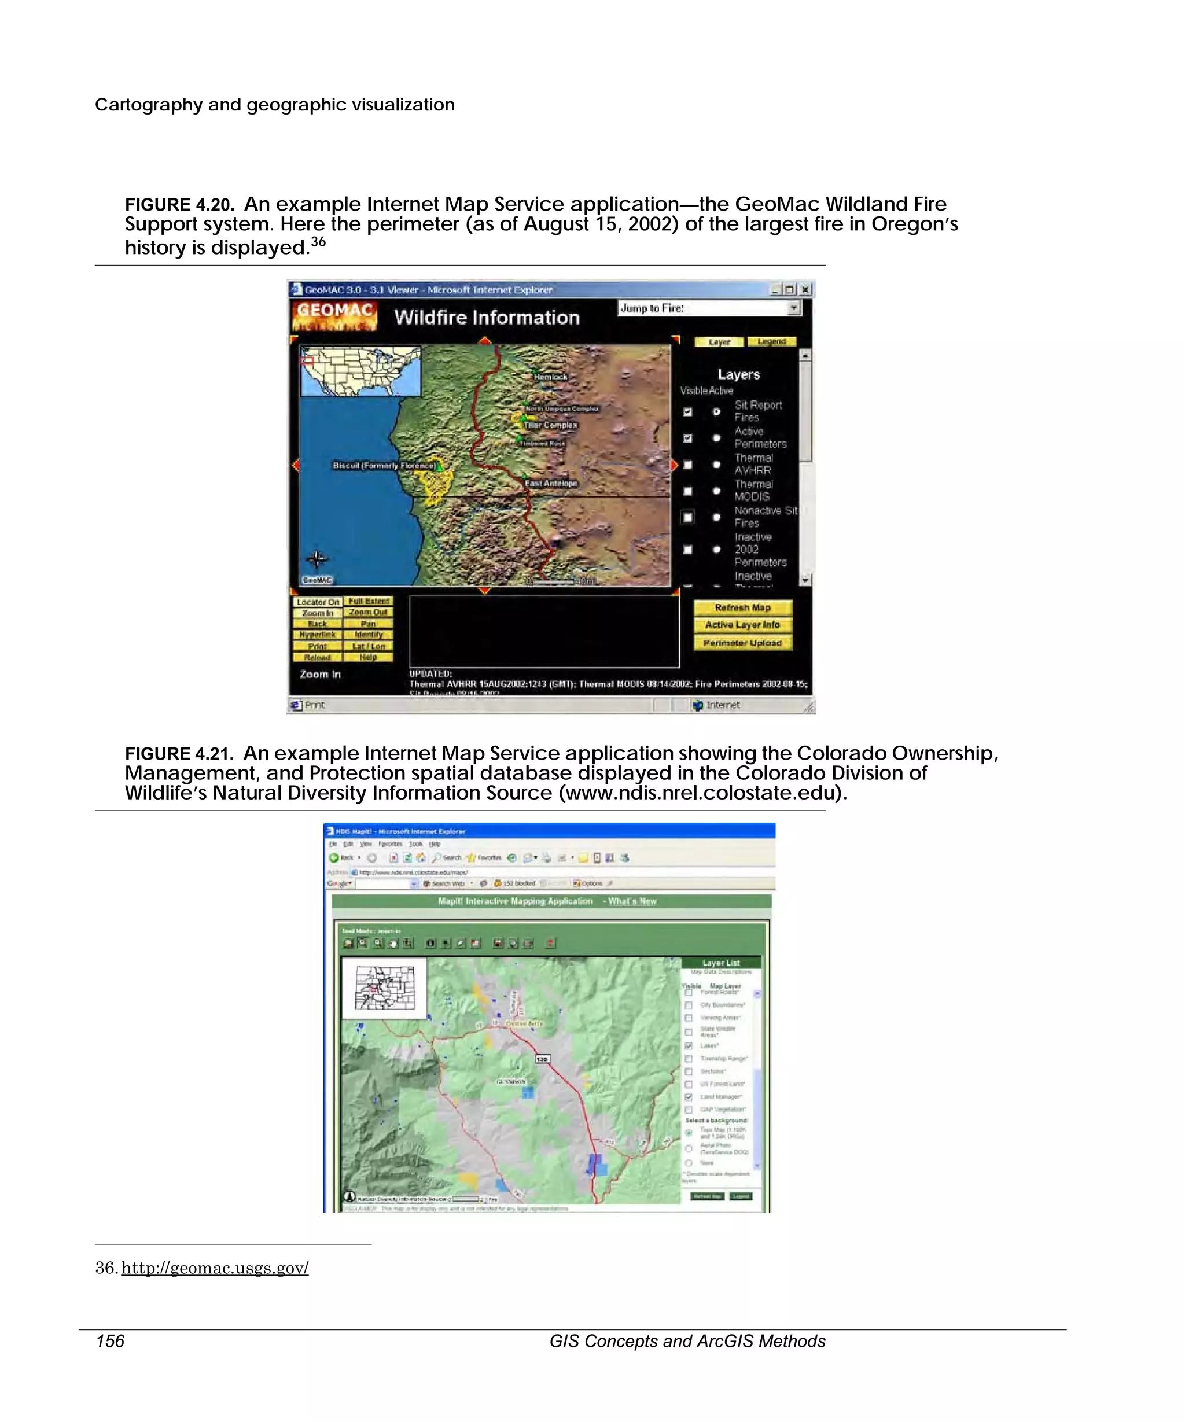The image size is (1185, 1422).
Task: Click the Layers panel scrollbar down arrow
Action: coord(805,580)
